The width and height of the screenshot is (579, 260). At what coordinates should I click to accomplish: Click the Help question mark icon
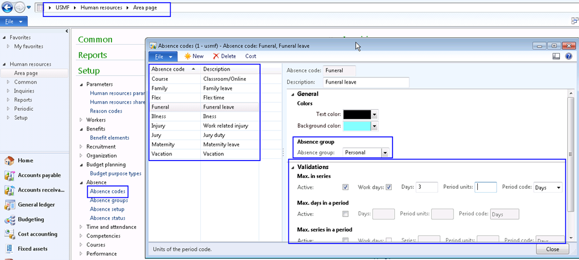tap(568, 56)
